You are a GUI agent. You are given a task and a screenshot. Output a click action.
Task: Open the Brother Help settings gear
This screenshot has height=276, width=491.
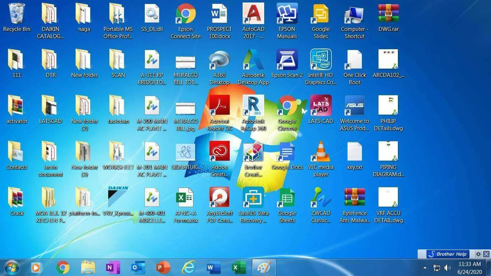pos(478,254)
